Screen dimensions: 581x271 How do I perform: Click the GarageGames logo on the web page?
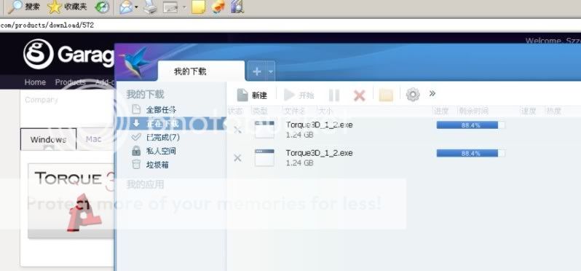(x=69, y=55)
